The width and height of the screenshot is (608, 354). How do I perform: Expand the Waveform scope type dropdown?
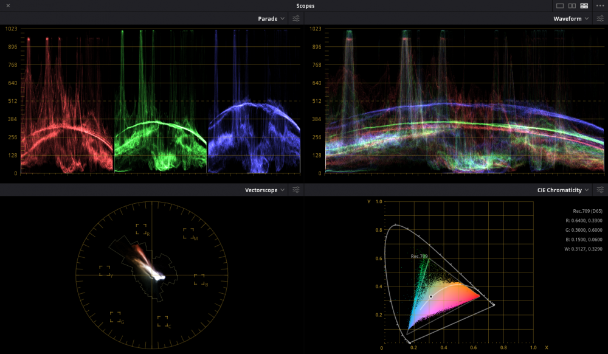click(x=572, y=19)
